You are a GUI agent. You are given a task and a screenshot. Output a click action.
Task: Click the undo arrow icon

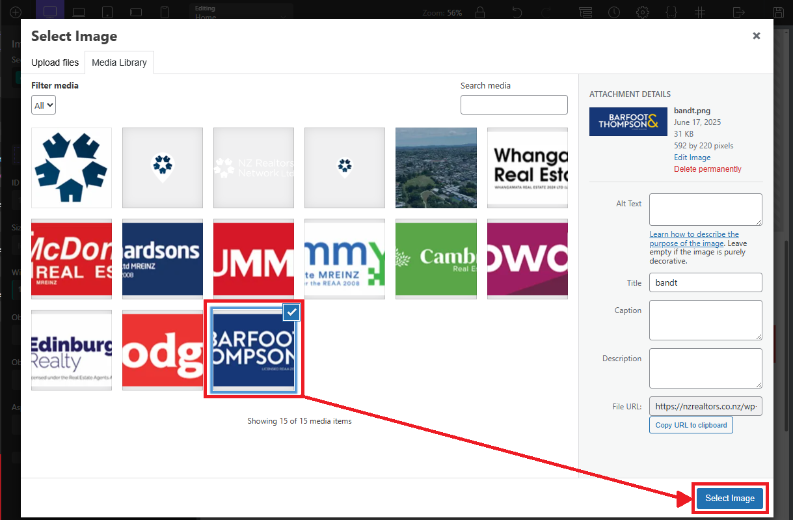pos(517,12)
